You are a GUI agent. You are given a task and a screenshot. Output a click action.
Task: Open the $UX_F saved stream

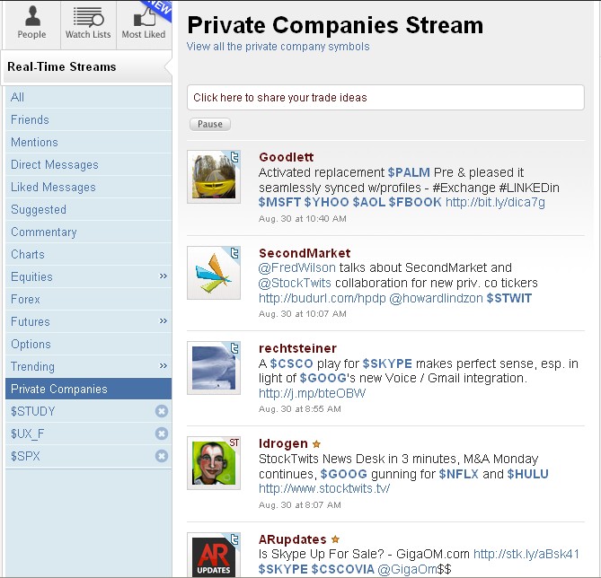(28, 433)
